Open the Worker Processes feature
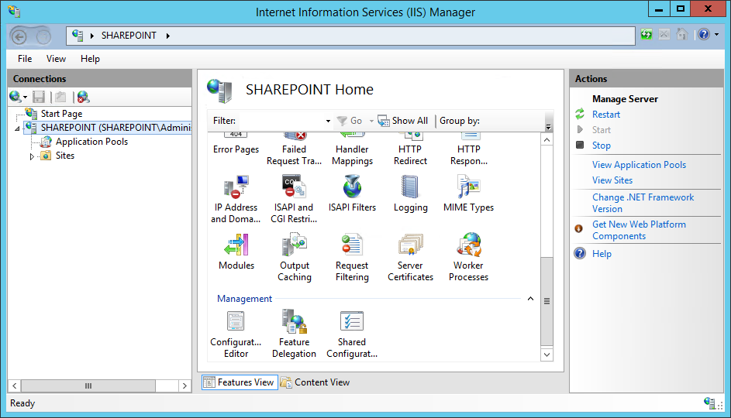Screen dimensions: 731x418 (x=468, y=257)
